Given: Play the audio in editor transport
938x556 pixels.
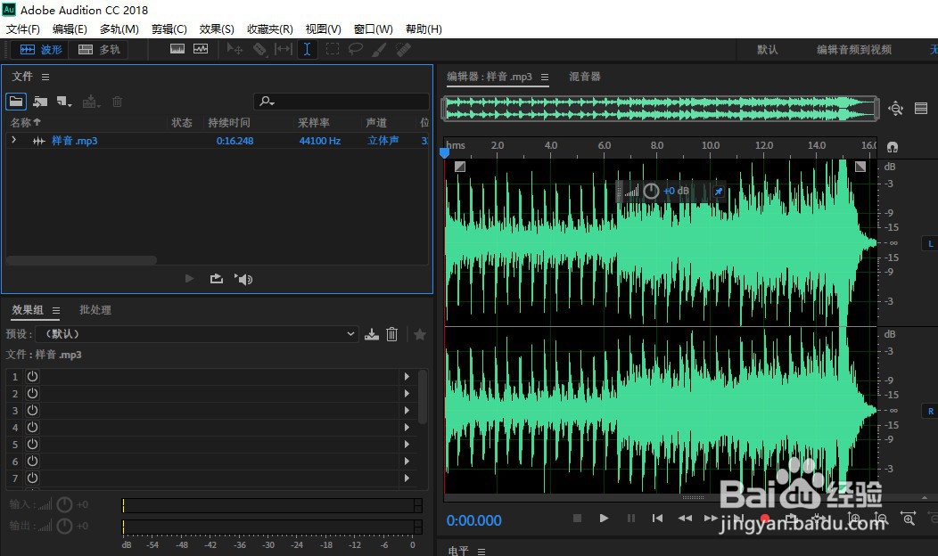Looking at the screenshot, I should pos(604,519).
